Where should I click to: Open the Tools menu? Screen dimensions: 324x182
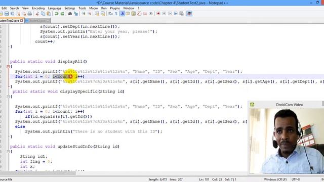click(x=82, y=8)
